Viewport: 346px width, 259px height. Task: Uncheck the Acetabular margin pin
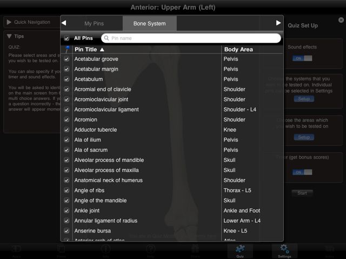[66, 69]
